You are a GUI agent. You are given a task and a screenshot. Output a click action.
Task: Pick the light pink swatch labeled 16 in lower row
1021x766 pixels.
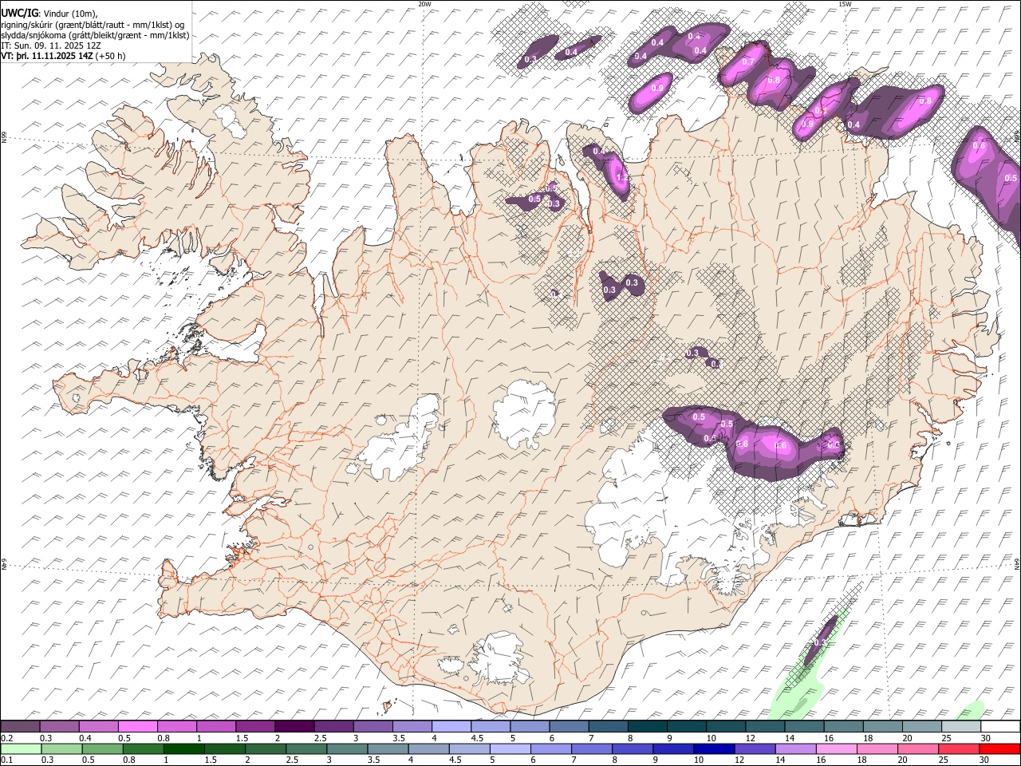(x=836, y=749)
